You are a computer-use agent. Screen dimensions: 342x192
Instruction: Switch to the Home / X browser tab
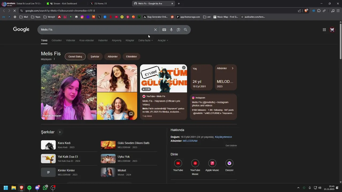(110, 3)
